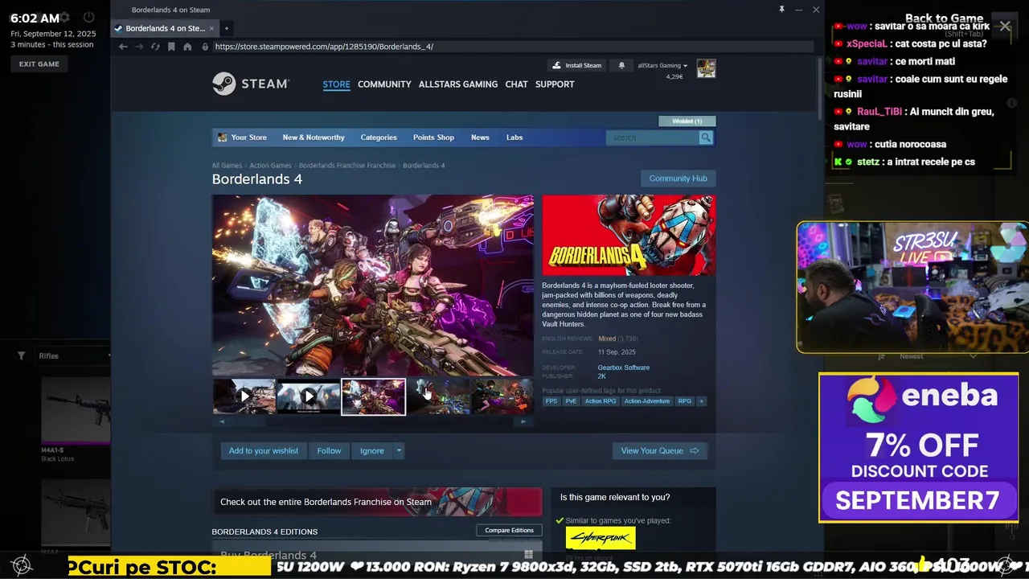The image size is (1029, 579).
Task: Click the store search input field
Action: coord(653,138)
